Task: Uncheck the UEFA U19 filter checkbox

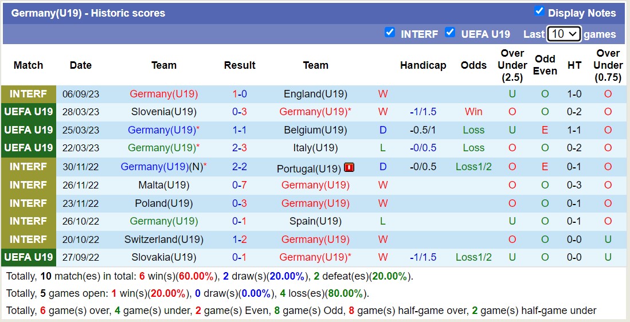Action: point(450,32)
